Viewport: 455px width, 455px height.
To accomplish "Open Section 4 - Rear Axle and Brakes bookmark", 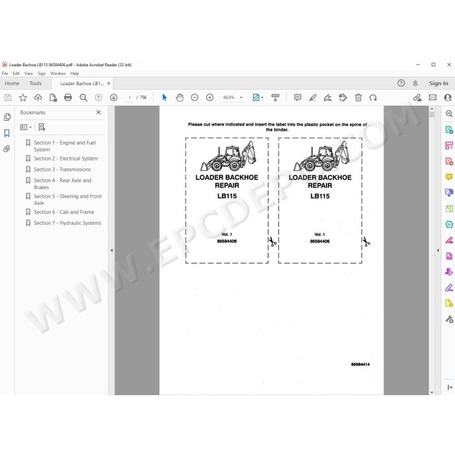I will pyautogui.click(x=64, y=184).
